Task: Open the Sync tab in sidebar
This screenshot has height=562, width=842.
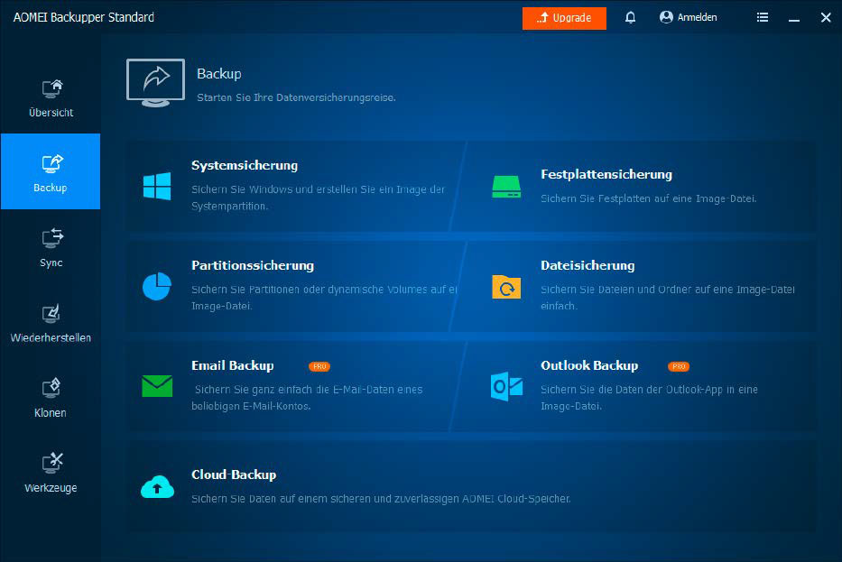Action: tap(51, 247)
